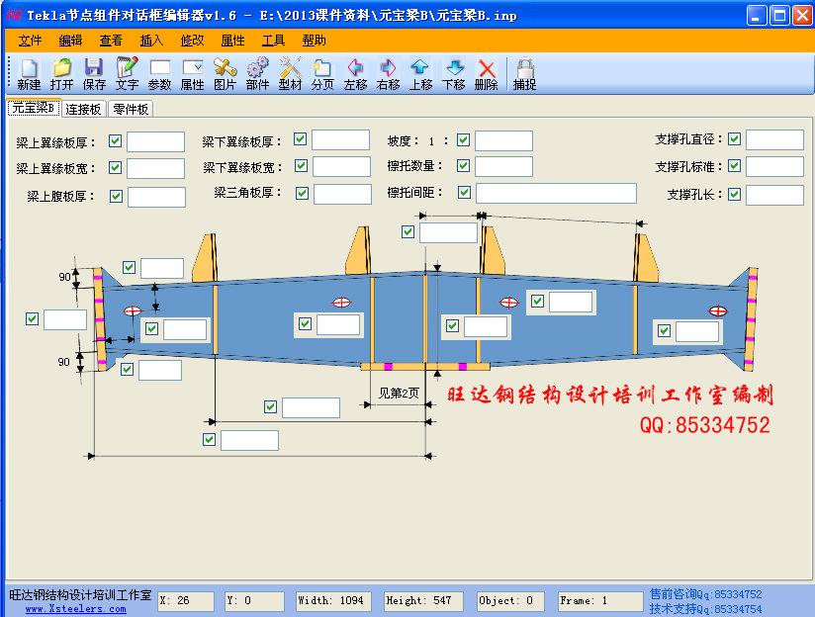
Task: Toggle the 梁下翼缘板宽 checkbox
Action: coord(301,166)
